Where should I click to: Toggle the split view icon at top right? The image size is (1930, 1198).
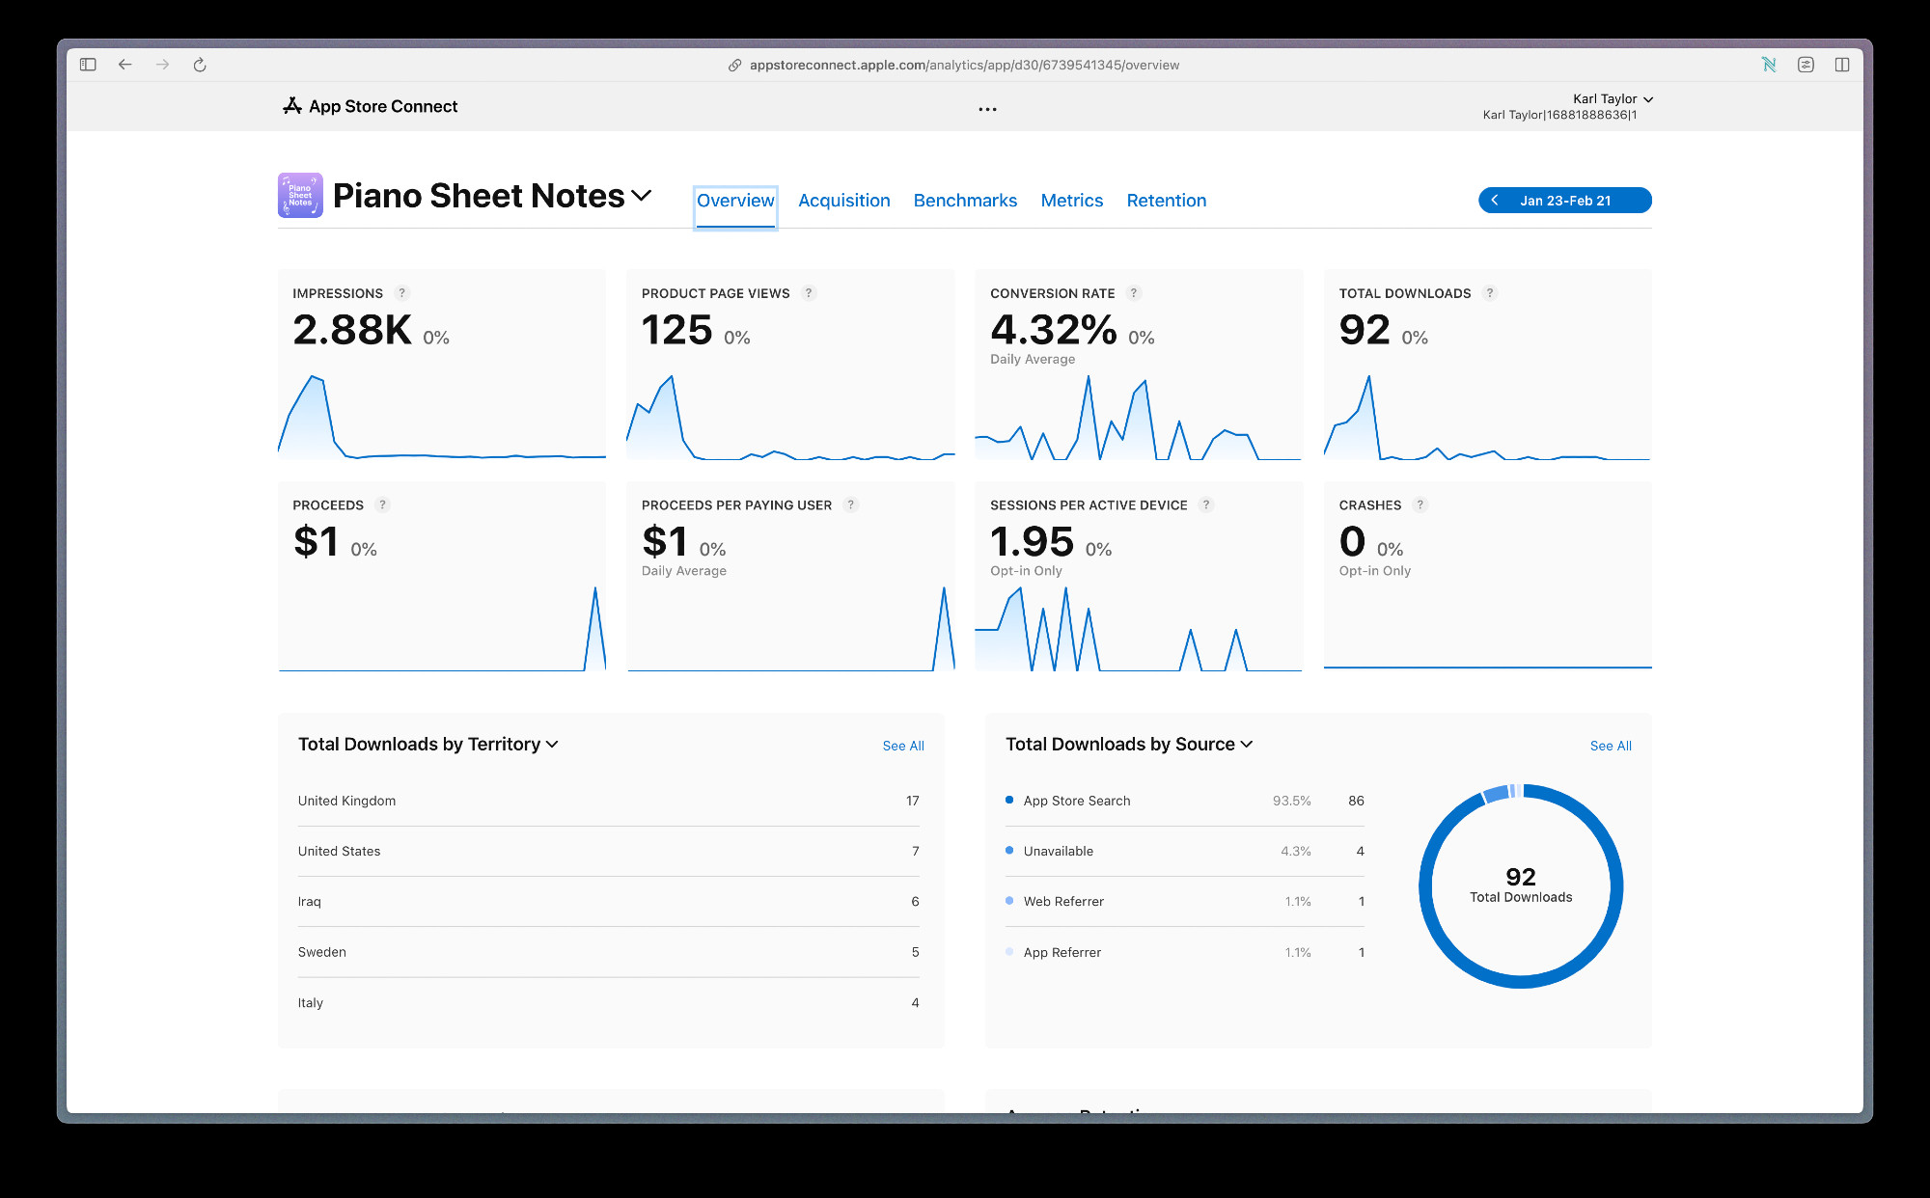point(1842,65)
